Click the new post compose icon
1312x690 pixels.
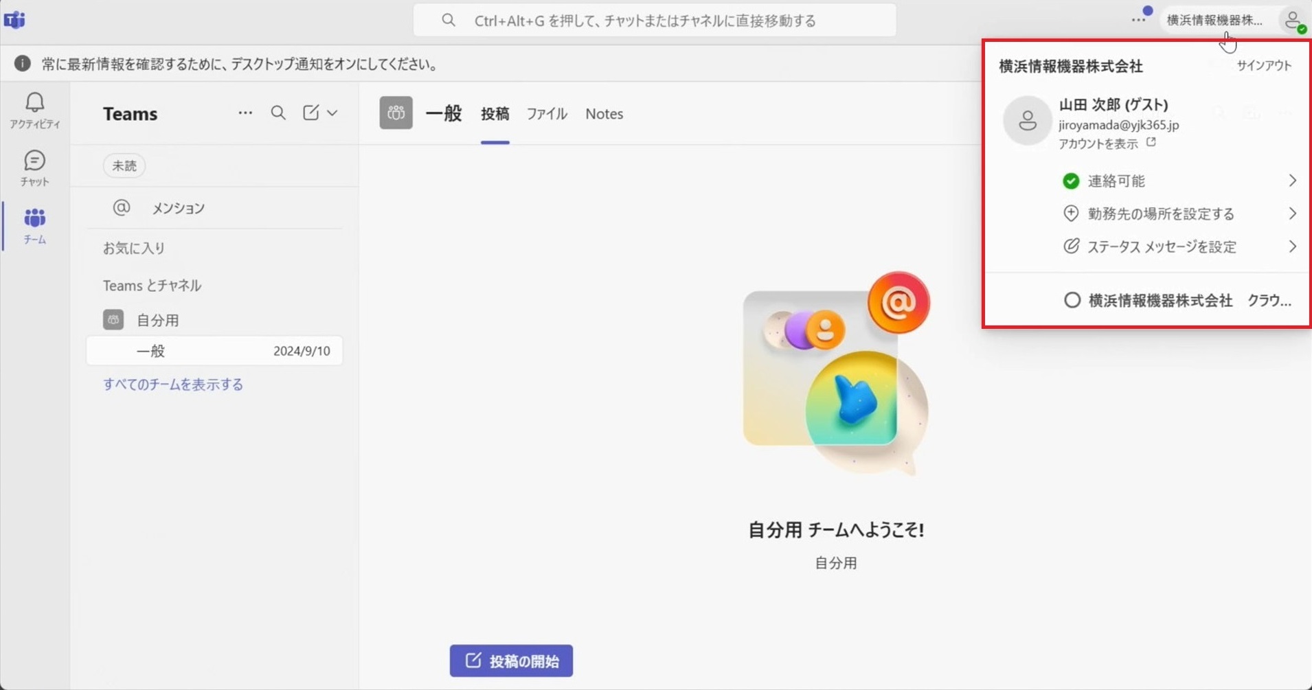click(x=310, y=113)
